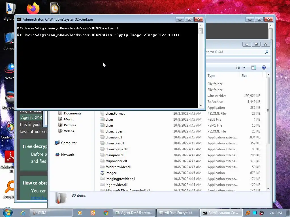Select the dism.Types file
The image size is (290, 217).
(114, 131)
